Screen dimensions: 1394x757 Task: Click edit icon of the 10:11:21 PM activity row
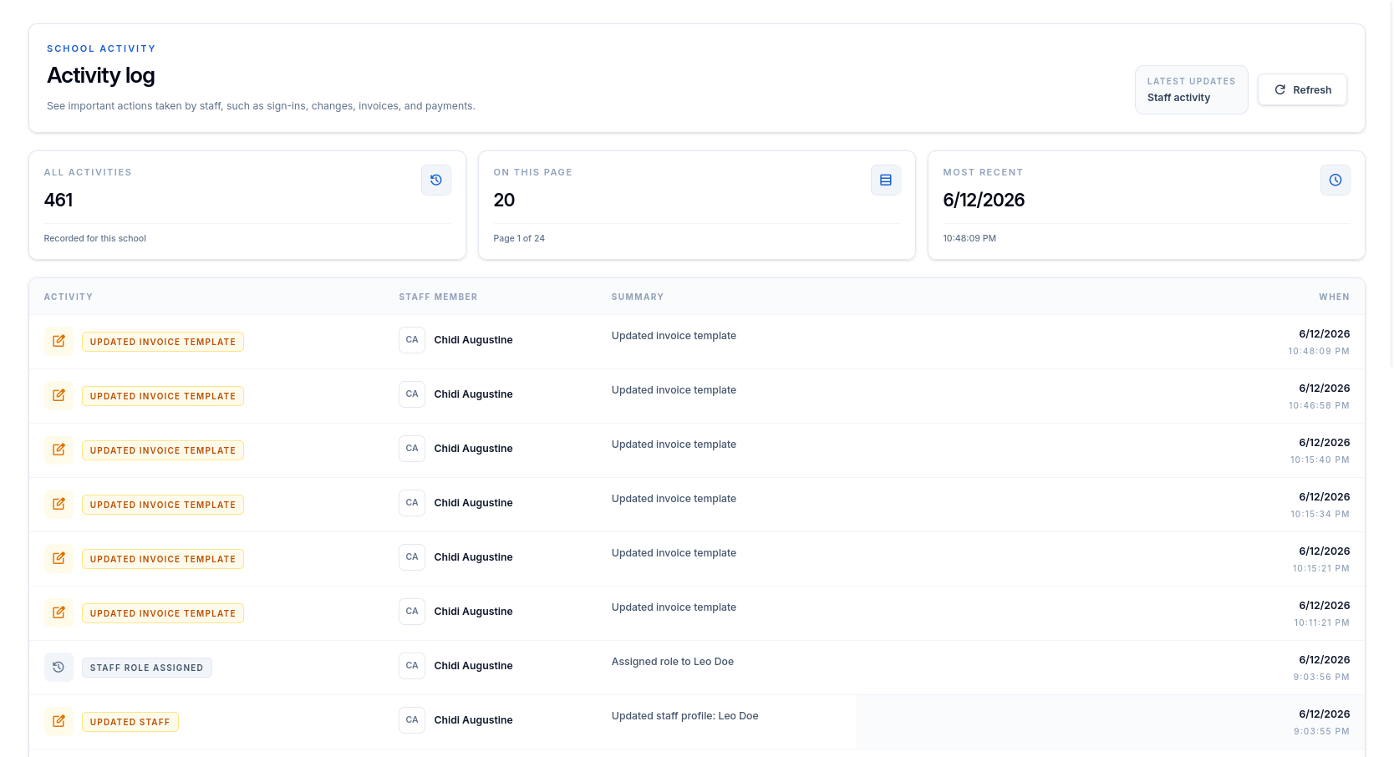click(x=59, y=613)
